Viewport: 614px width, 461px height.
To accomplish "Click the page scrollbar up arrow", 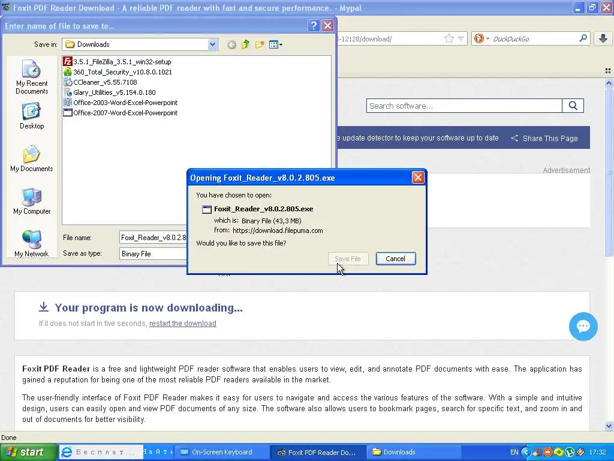I will click(609, 83).
